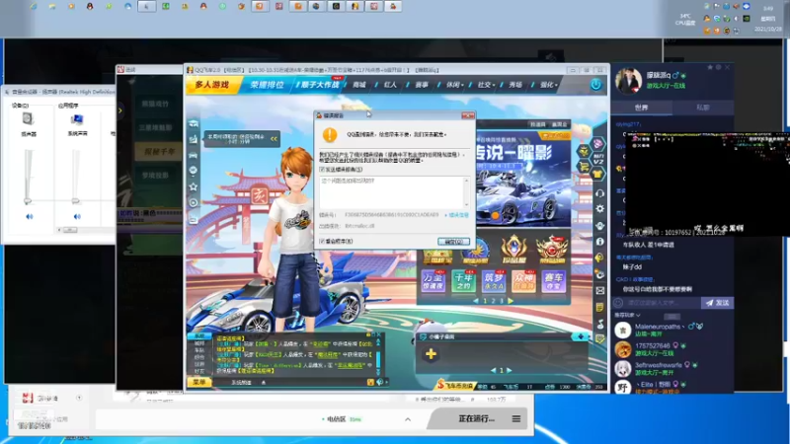This screenshot has width=790, height=444.
Task: Toggle the lock icon on game chat box
Action: click(x=368, y=334)
